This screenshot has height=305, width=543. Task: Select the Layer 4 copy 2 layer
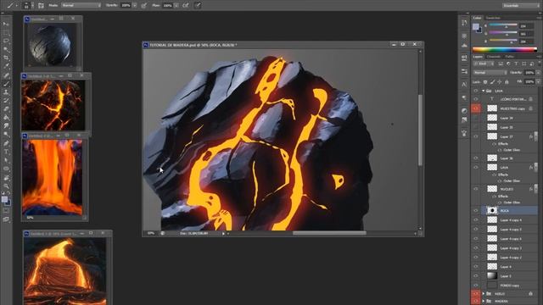tap(511, 258)
